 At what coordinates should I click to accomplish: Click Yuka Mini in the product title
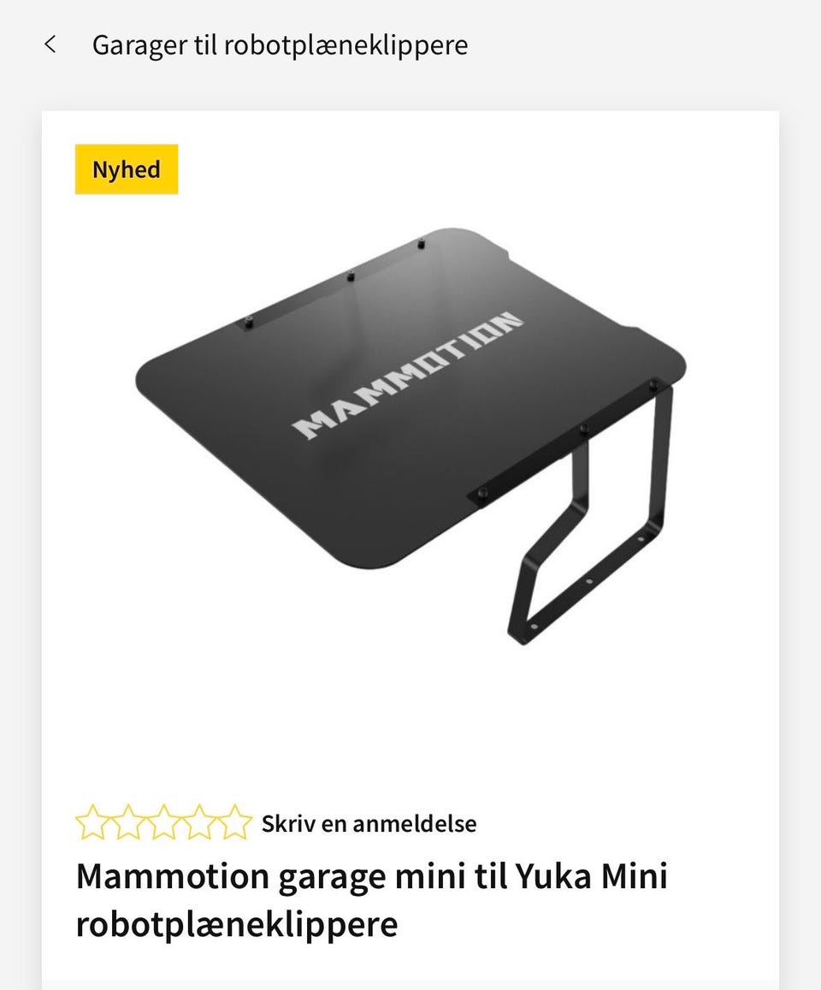point(591,876)
